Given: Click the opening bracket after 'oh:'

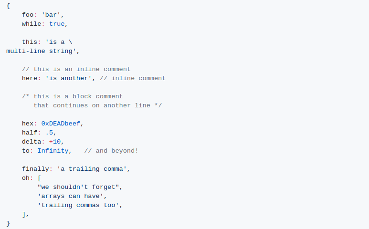Looking at the screenshot, I should tap(39, 178).
